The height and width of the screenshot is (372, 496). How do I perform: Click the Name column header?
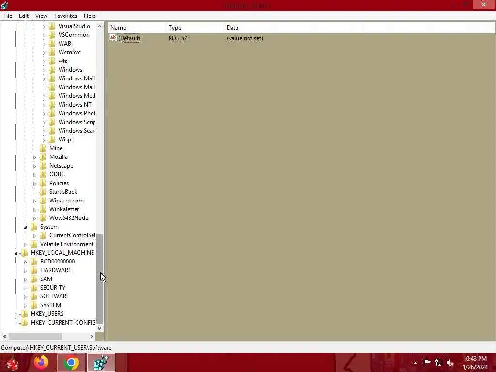click(x=136, y=28)
